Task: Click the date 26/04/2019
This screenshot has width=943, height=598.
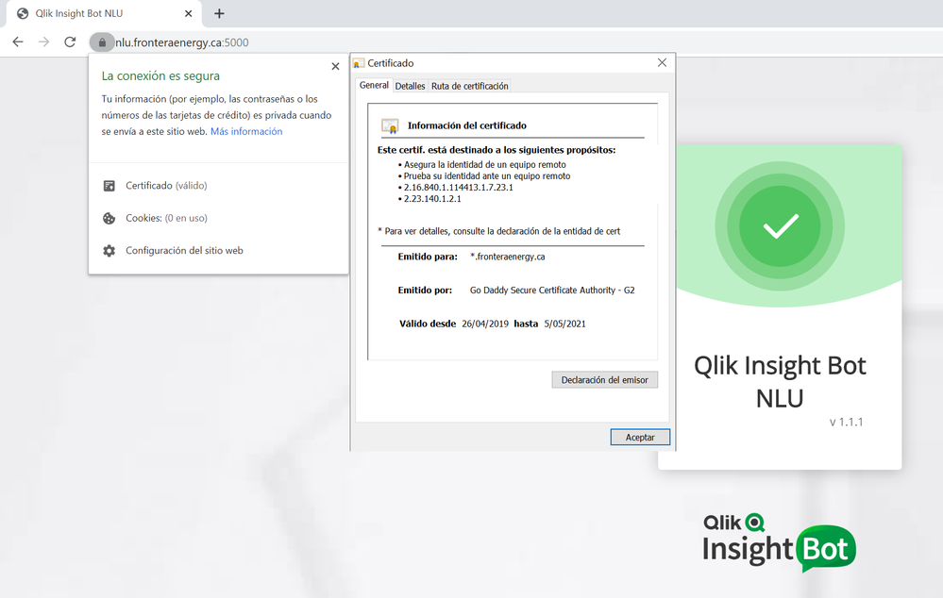Action: [485, 324]
